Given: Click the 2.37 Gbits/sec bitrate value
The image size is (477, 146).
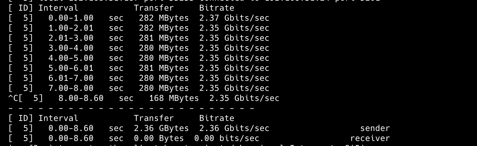Looking at the screenshot, I should (234, 18).
